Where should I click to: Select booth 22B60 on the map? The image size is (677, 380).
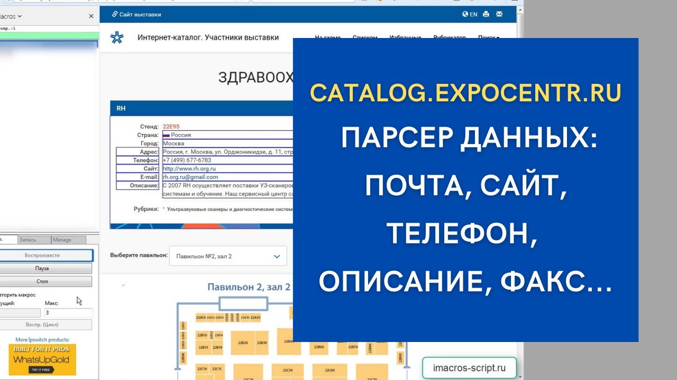(x=318, y=347)
